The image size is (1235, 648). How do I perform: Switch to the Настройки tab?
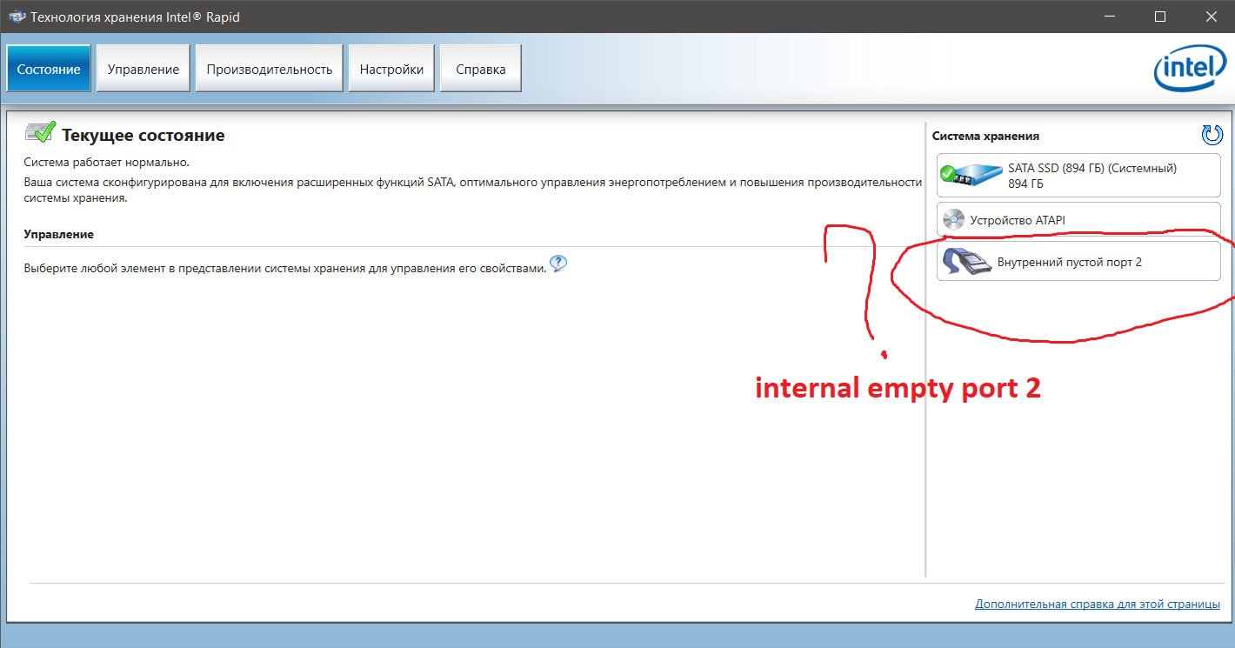[391, 67]
